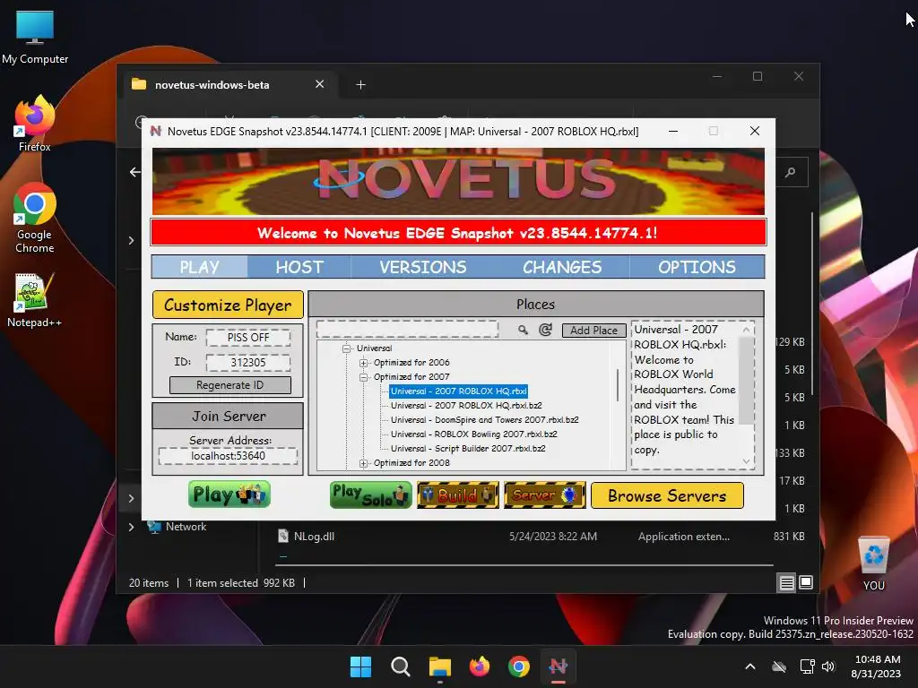The height and width of the screenshot is (688, 918).
Task: Open the VERSIONS tab
Action: point(423,267)
